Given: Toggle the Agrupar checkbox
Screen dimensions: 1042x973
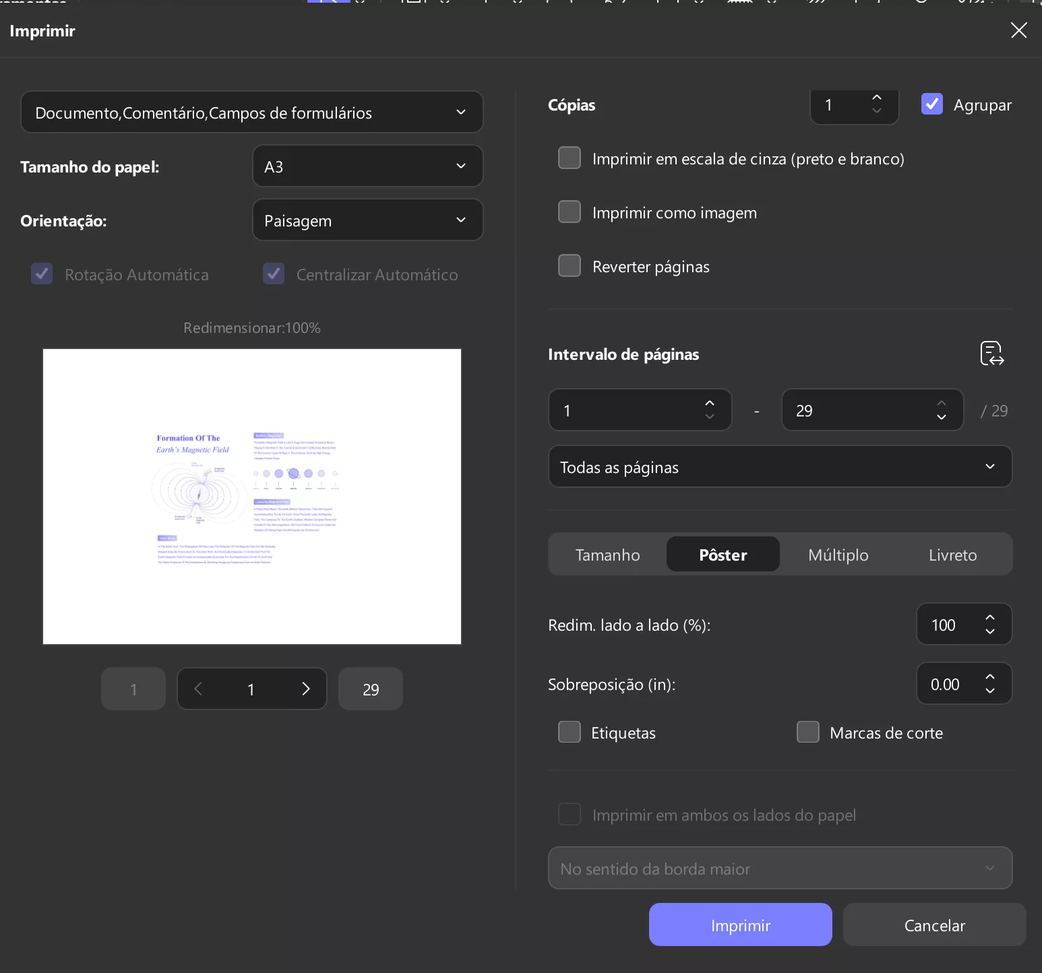Looking at the screenshot, I should pos(932,104).
